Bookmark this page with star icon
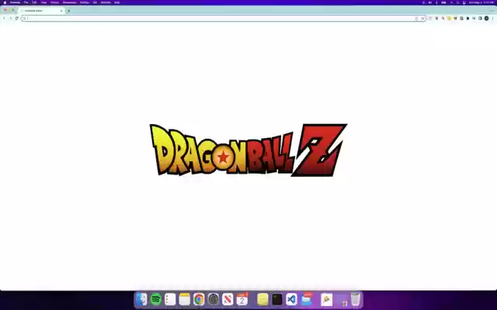This screenshot has width=497, height=310. tap(422, 19)
